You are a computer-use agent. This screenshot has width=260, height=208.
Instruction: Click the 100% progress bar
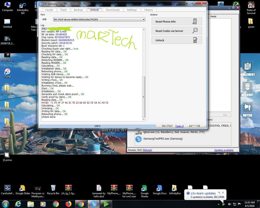(97, 126)
